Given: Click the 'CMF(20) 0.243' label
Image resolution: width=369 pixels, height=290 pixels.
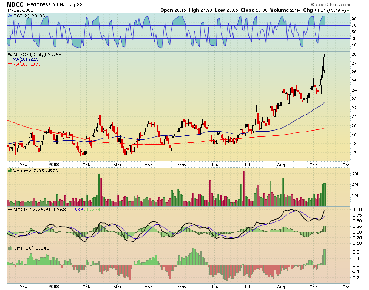Looking at the screenshot, I should coord(32,248).
